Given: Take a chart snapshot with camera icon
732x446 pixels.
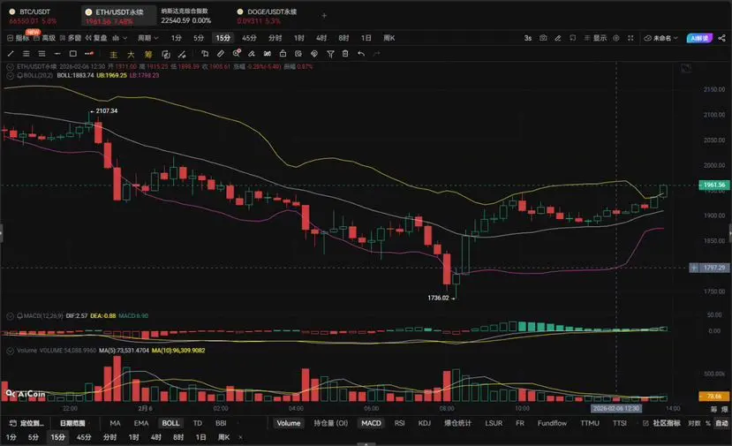Looking at the screenshot, I should (543, 38).
